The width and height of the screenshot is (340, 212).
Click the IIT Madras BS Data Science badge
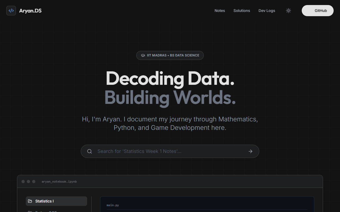[x=170, y=55]
